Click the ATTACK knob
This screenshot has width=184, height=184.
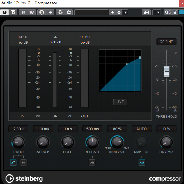[43, 142]
